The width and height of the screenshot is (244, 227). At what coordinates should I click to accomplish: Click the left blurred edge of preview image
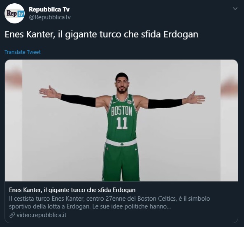14,120
